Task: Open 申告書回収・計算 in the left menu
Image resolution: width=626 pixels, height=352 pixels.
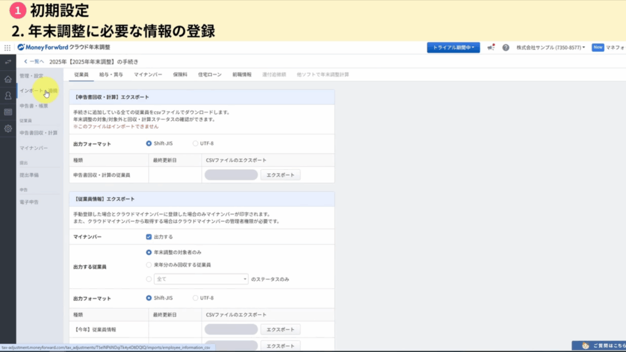Action: 39,133
